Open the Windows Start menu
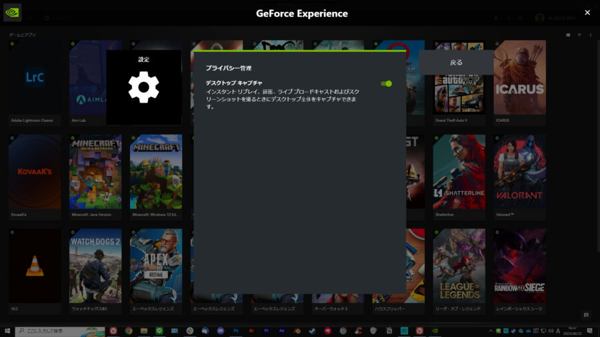 click(7, 331)
